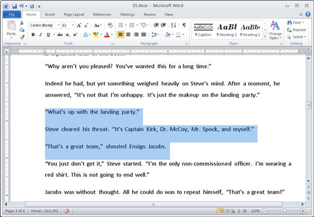Toggle Align Text Left button
Image resolution: width=314 pixels, height=217 pixels.
pyautogui.click(x=120, y=35)
